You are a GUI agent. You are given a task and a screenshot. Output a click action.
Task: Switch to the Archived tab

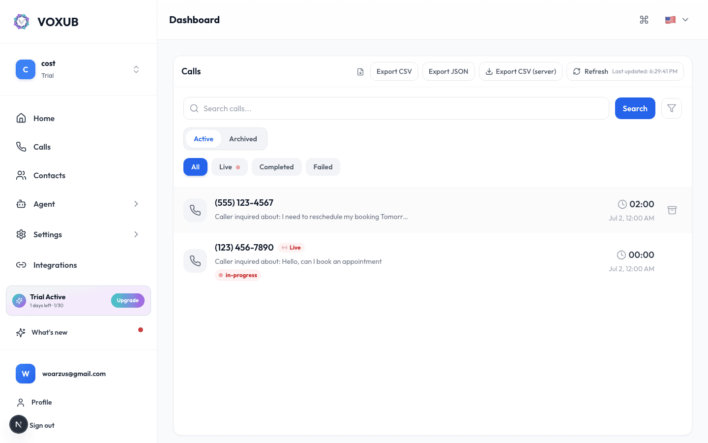point(243,139)
